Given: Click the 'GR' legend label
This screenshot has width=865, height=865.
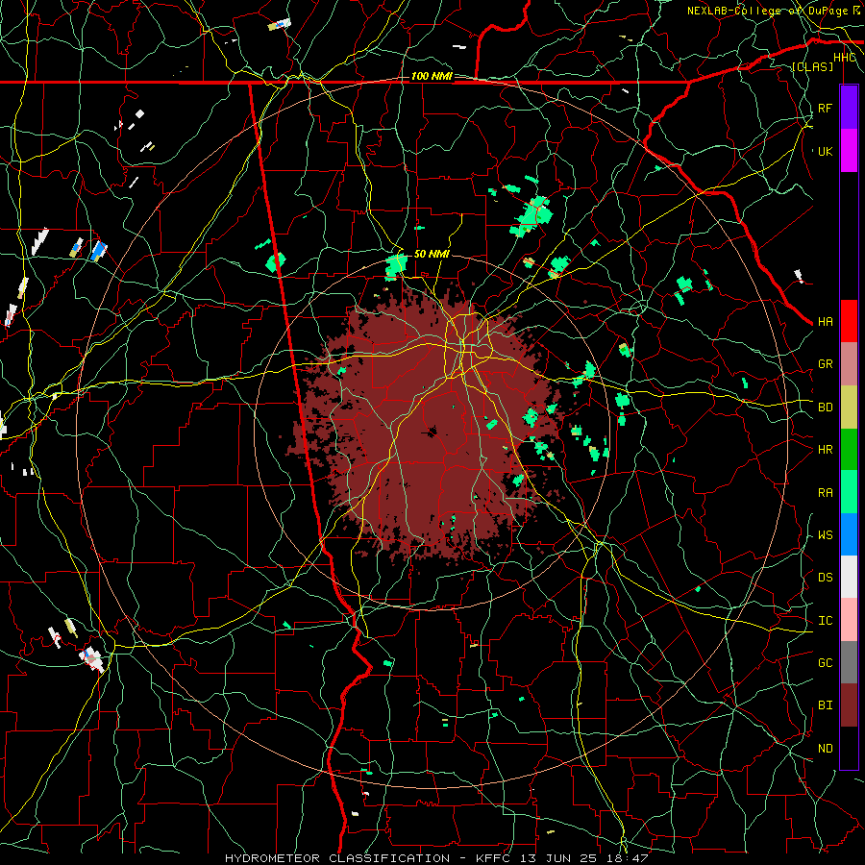Looking at the screenshot, I should (x=825, y=364).
